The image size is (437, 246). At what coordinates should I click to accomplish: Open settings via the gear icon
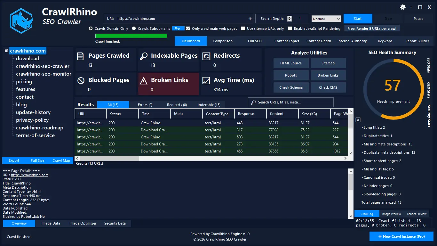click(403, 7)
